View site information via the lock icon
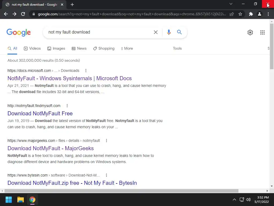Screen dimensions: 274x206 point(34,14)
